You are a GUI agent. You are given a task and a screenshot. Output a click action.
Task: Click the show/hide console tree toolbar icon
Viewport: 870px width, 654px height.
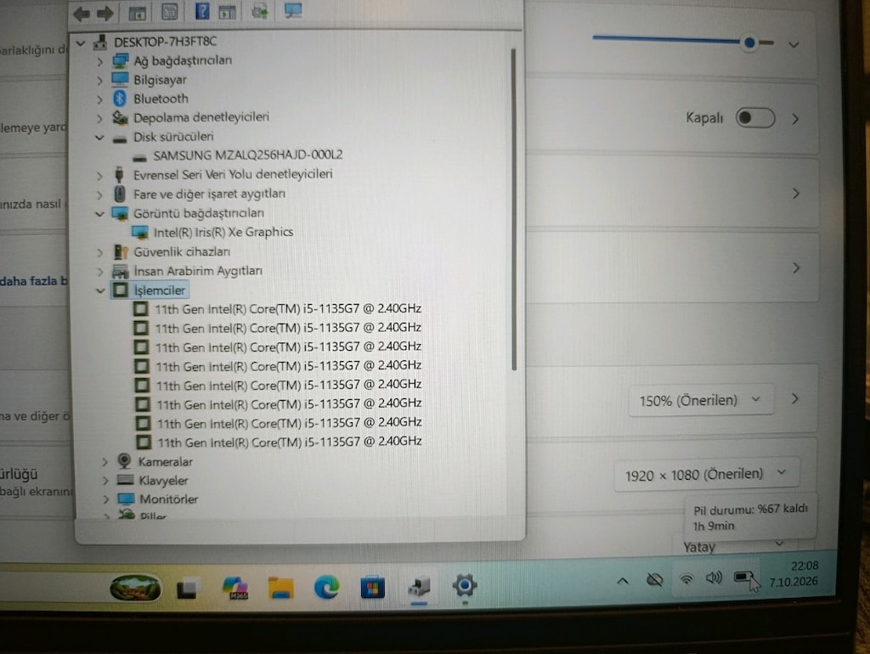click(x=137, y=13)
